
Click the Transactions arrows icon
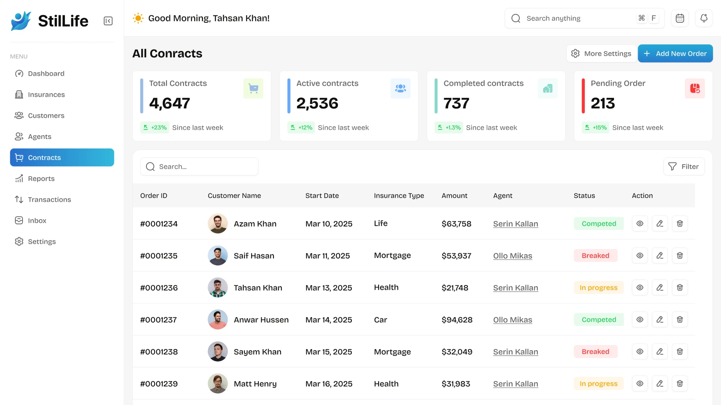click(19, 199)
